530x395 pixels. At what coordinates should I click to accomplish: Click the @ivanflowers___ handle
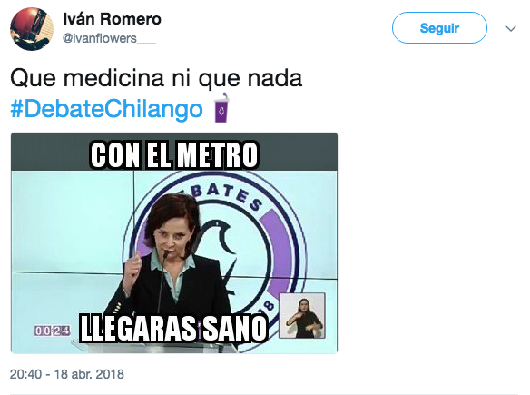pos(109,38)
